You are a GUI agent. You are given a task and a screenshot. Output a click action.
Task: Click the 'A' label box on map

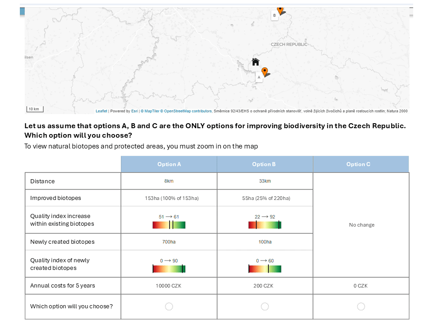point(259,77)
